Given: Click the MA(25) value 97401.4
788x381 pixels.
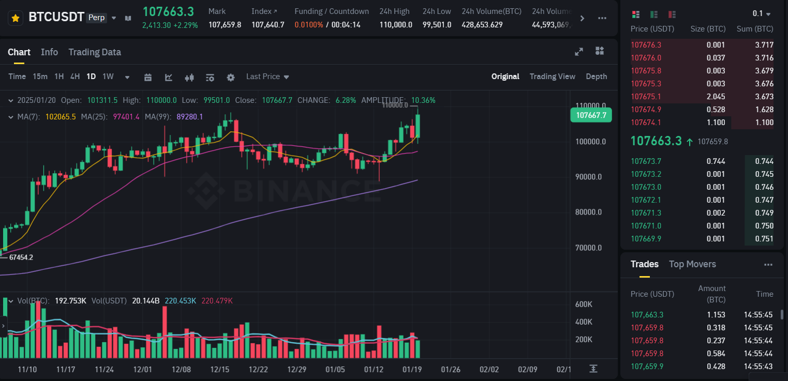Looking at the screenshot, I should pyautogui.click(x=126, y=117).
